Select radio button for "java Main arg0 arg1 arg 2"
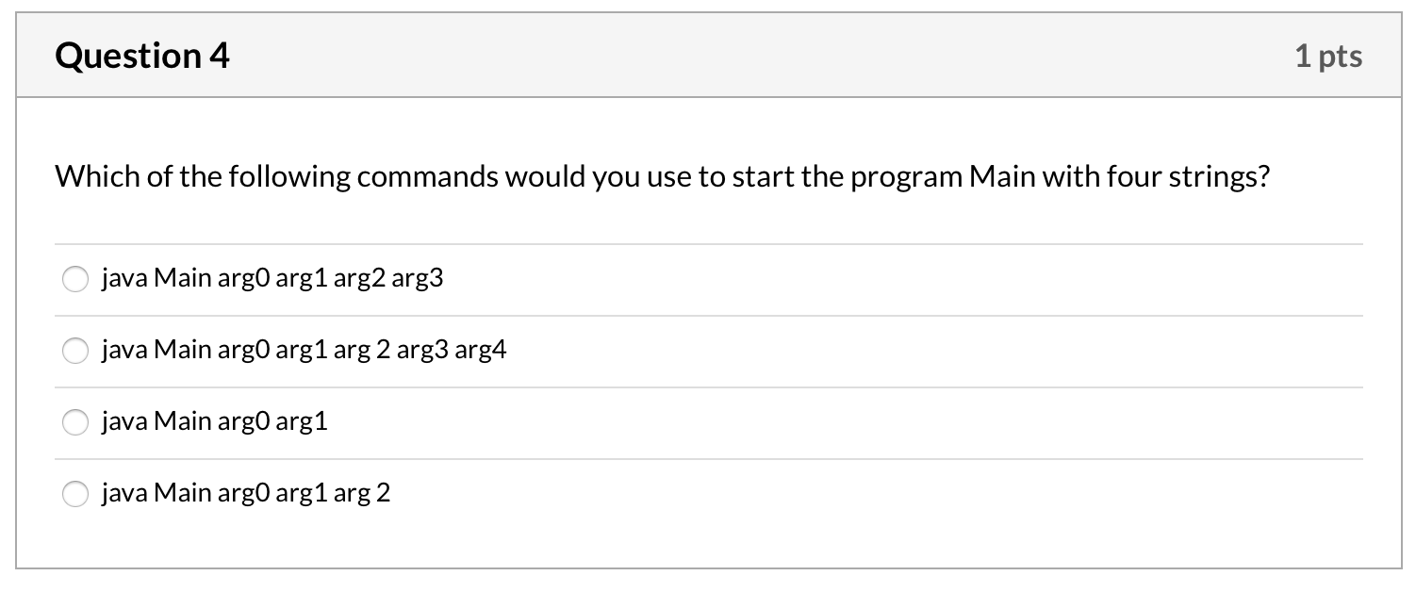1416x592 pixels. click(x=75, y=492)
